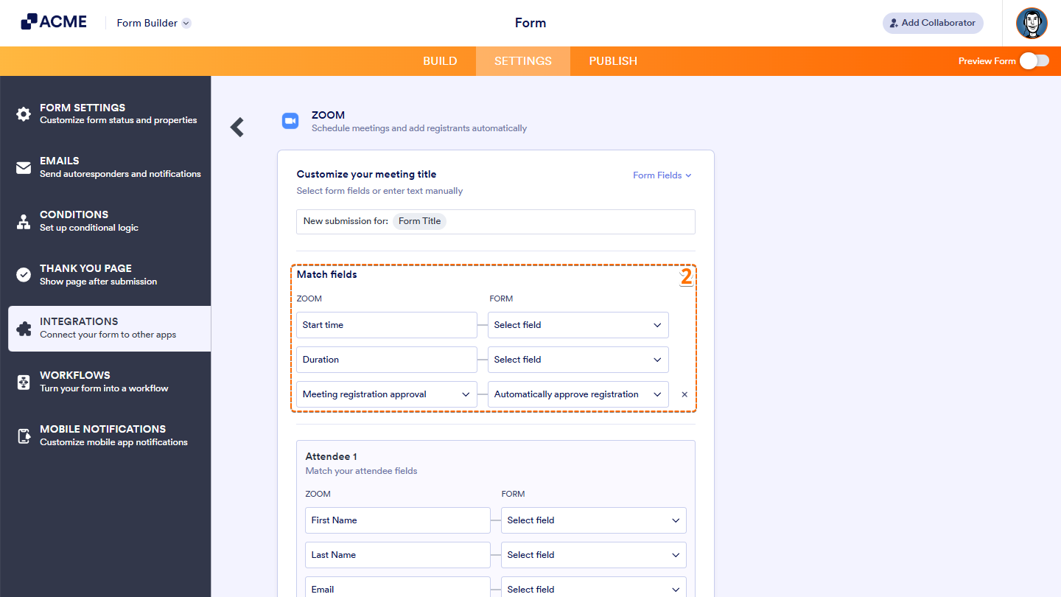This screenshot has width=1061, height=597.
Task: Switch to the PUBLISH tab
Action: pos(613,61)
